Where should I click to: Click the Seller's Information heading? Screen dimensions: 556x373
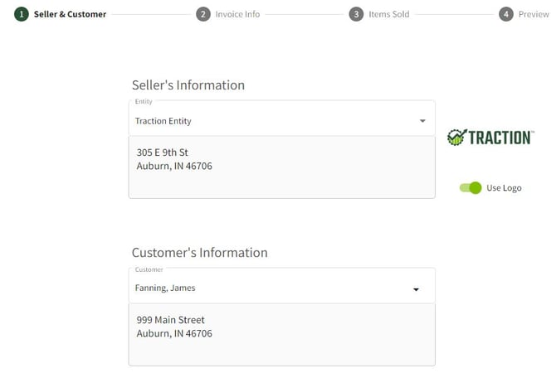pos(188,85)
